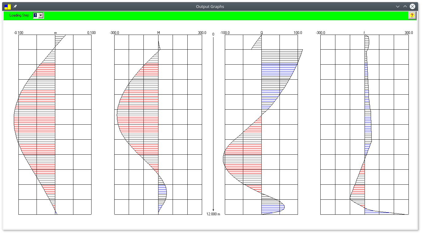Minimize the Output Graphs window
Image resolution: width=422 pixels, height=234 pixels.
398,6
